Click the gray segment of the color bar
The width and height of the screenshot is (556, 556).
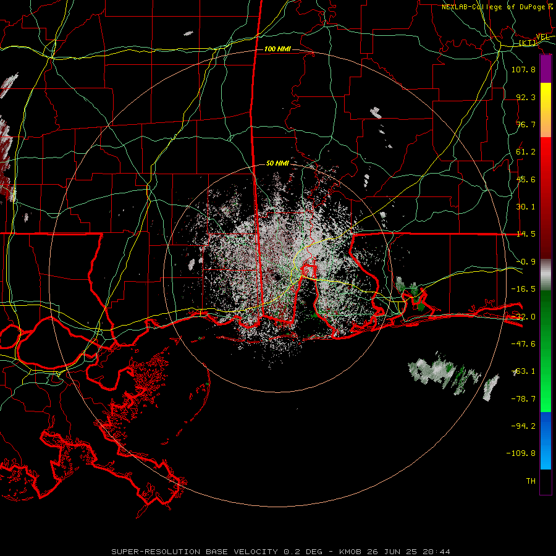pos(545,275)
